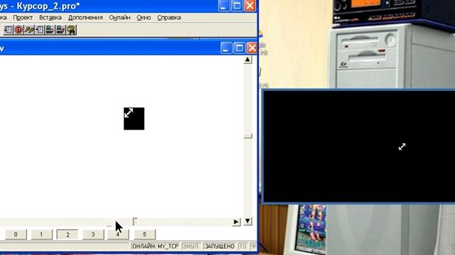Maximize the inner visualization window
Screen dimensions: 455x255
click(x=239, y=47)
